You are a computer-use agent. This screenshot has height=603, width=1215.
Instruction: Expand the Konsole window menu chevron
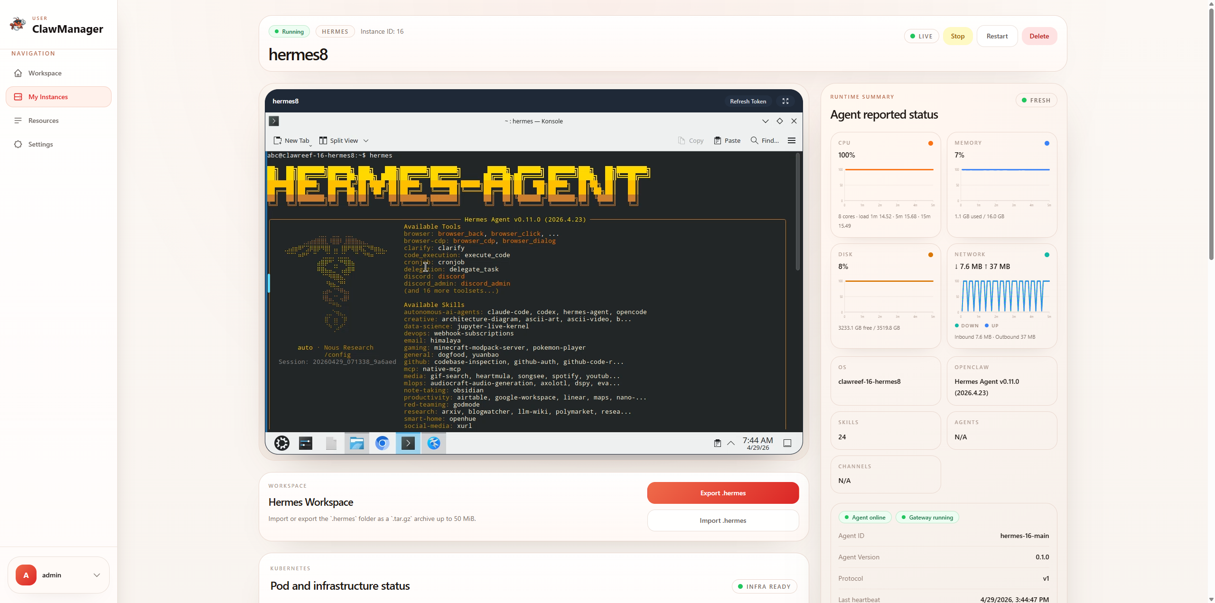click(x=766, y=121)
